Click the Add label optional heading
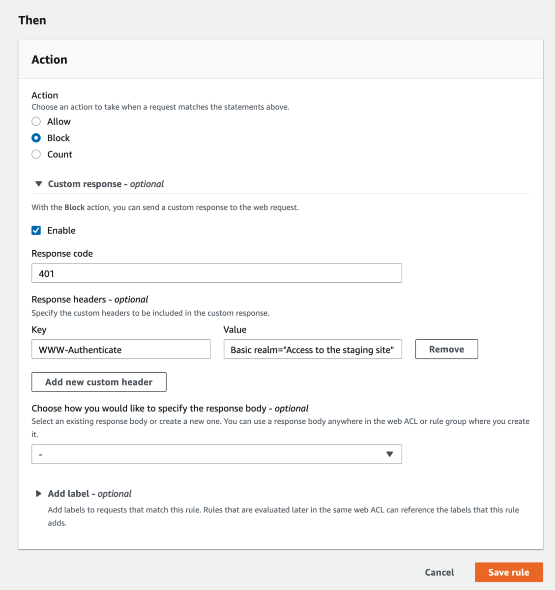Image resolution: width=555 pixels, height=590 pixels. [x=89, y=494]
